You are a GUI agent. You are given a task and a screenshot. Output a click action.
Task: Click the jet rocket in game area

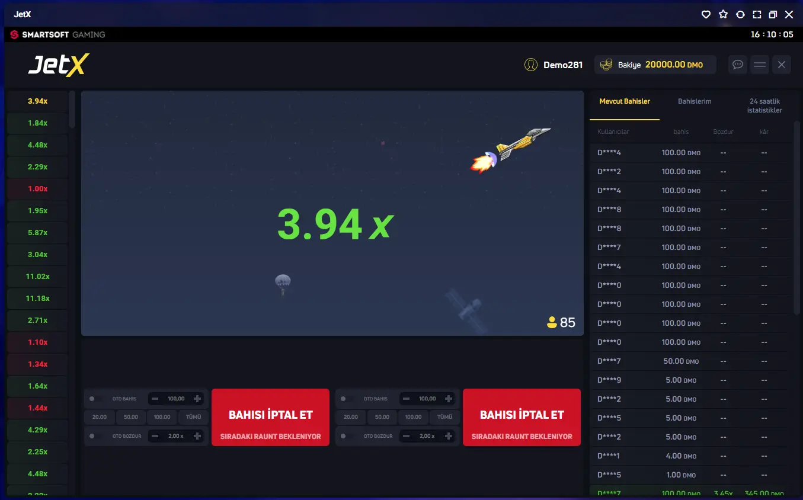point(511,149)
